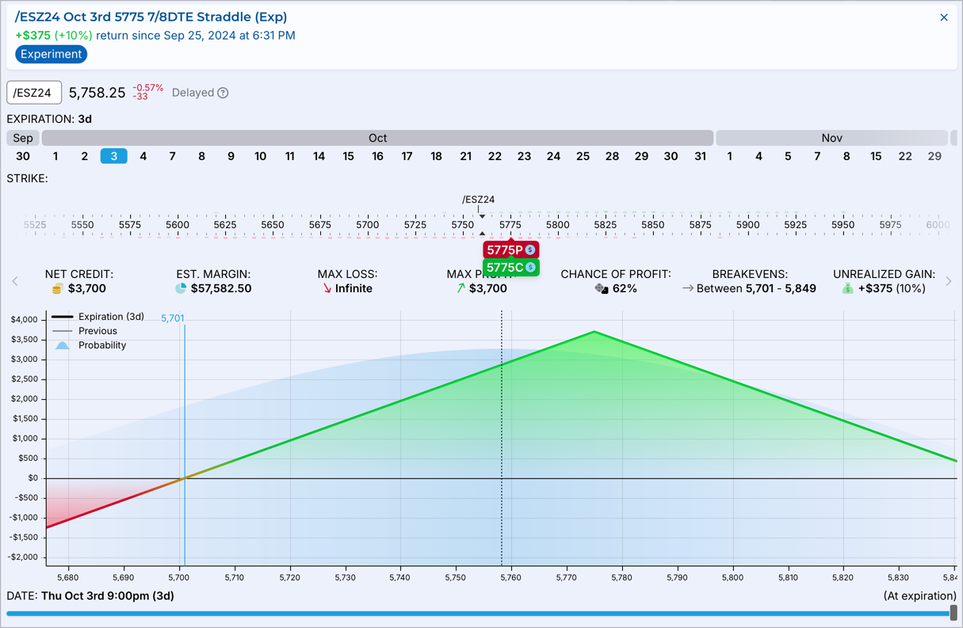Click the Unrealized Gain money bag icon
Image resolution: width=963 pixels, height=628 pixels.
click(847, 289)
